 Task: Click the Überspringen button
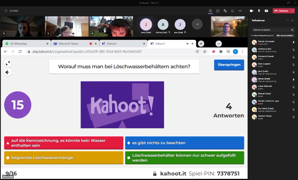[x=229, y=65]
